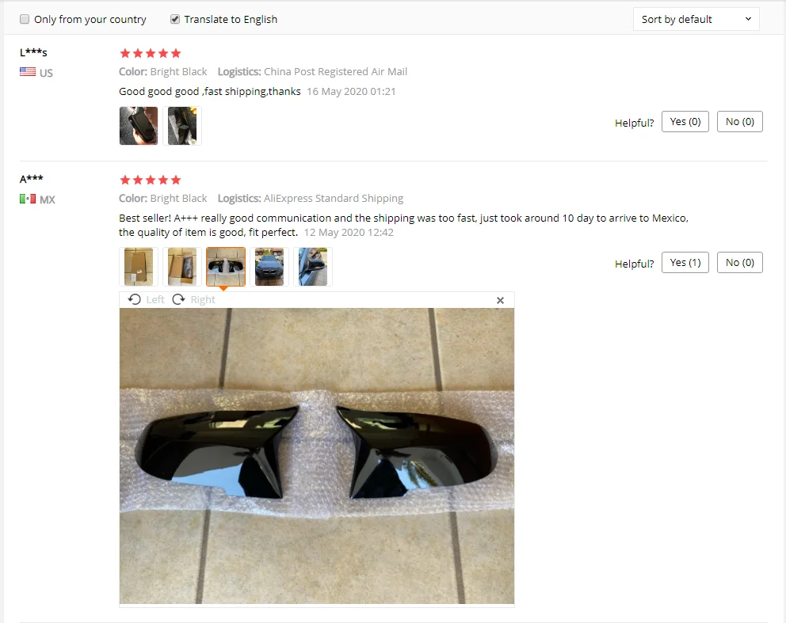Click No (0) on the US review
This screenshot has width=786, height=623.
(739, 122)
